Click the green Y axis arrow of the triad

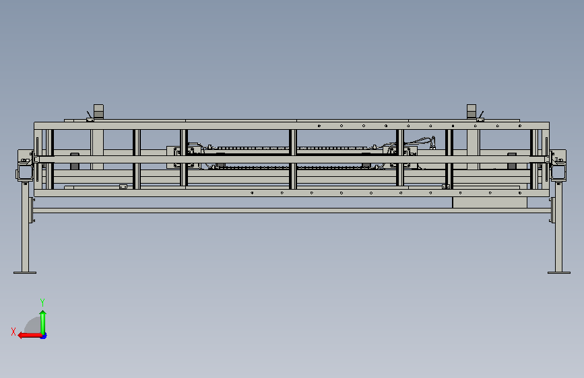tap(43, 322)
